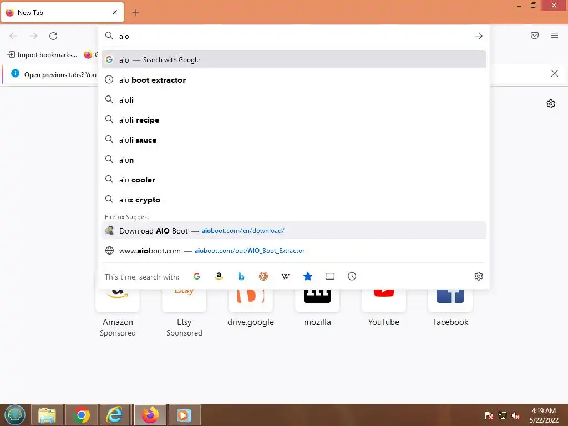Search this time with Google icon
568x426 pixels.
[x=197, y=276]
